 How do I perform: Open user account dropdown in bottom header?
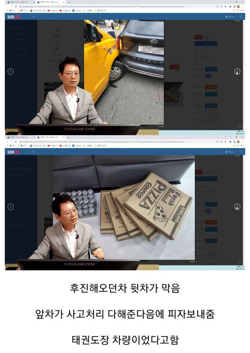coord(231,152)
